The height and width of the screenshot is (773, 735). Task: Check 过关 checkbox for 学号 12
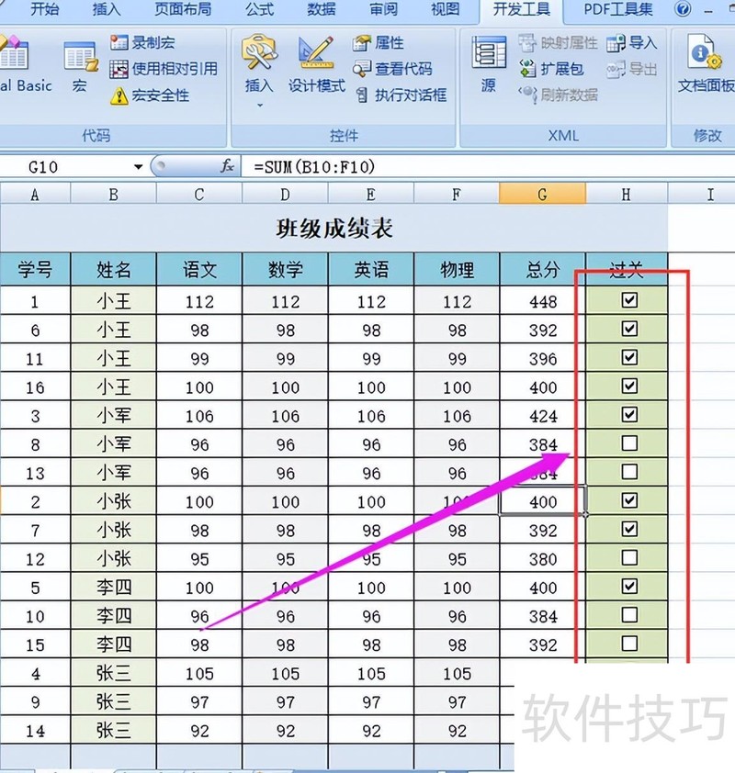point(629,557)
